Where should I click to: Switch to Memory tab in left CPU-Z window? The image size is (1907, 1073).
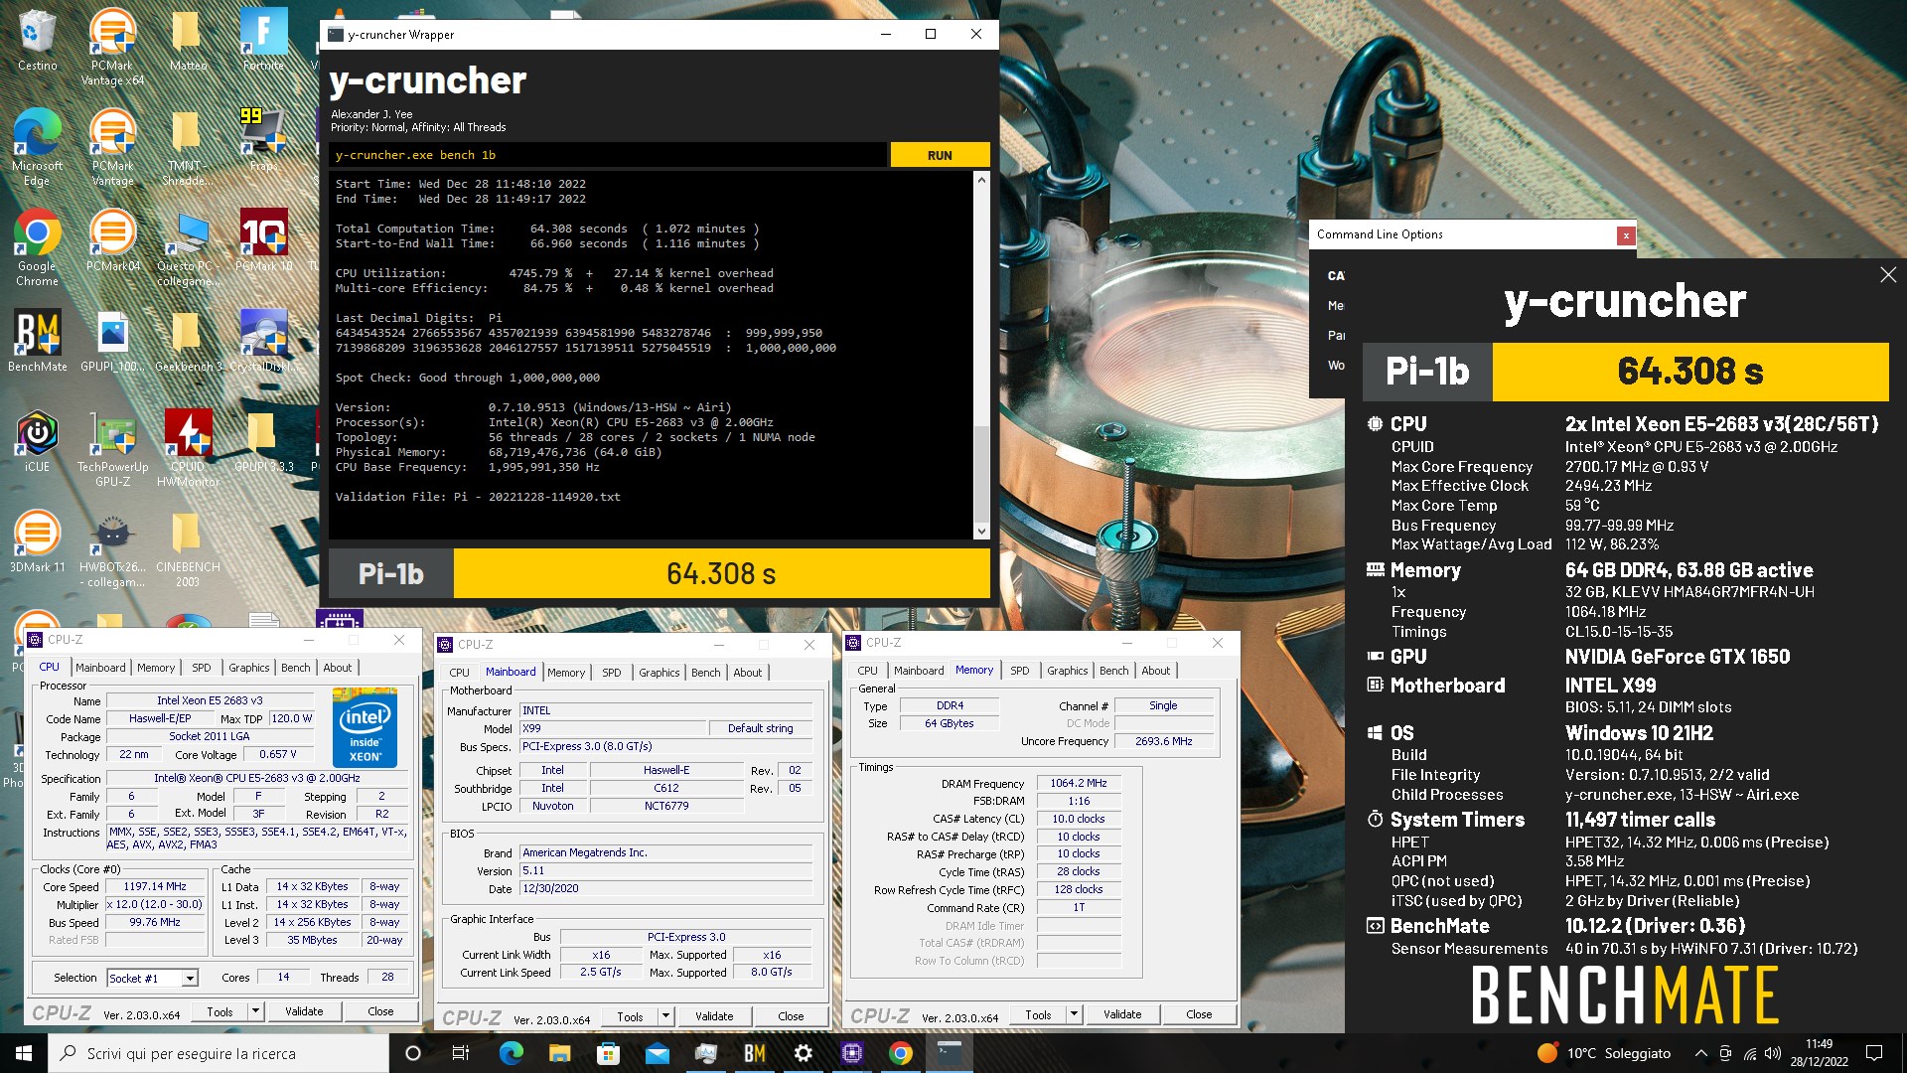point(156,668)
